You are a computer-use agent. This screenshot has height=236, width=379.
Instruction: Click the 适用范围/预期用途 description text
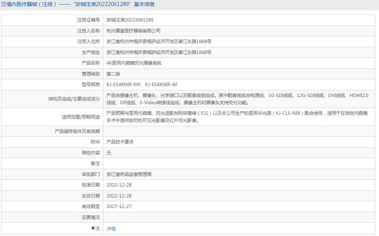click(238, 117)
